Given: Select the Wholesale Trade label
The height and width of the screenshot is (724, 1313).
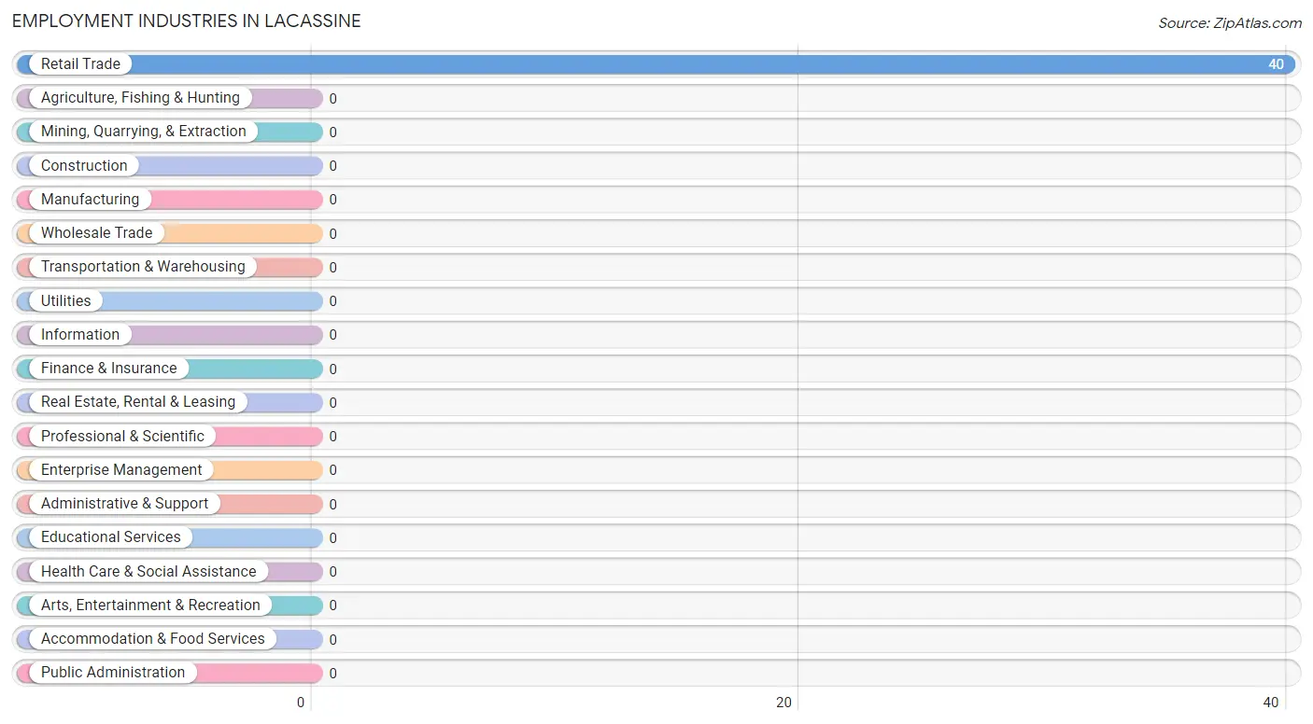Looking at the screenshot, I should click(x=96, y=233).
